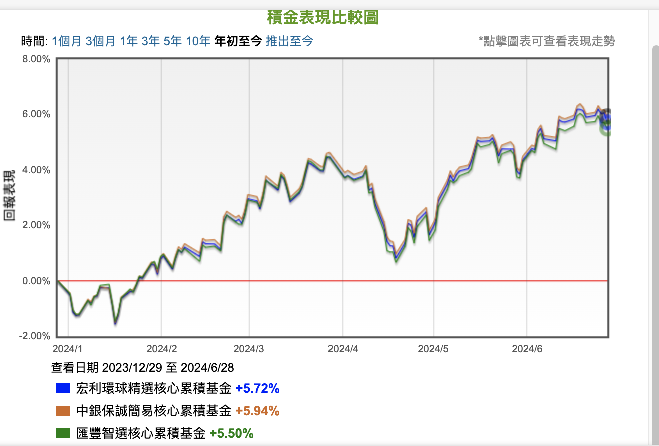The height and width of the screenshot is (446, 659).
Task: Switch chart to 1年 period
Action: click(128, 41)
